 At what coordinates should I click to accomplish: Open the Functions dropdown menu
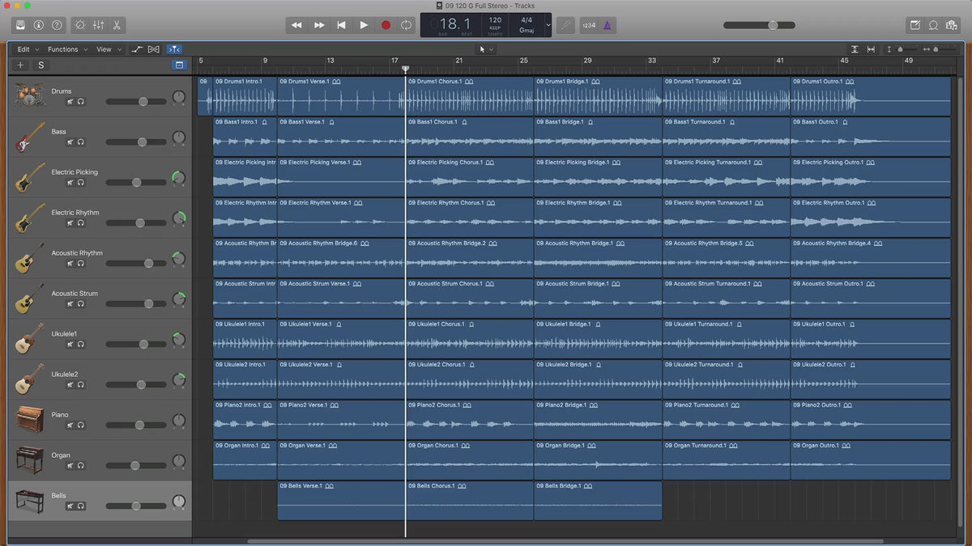[66, 49]
